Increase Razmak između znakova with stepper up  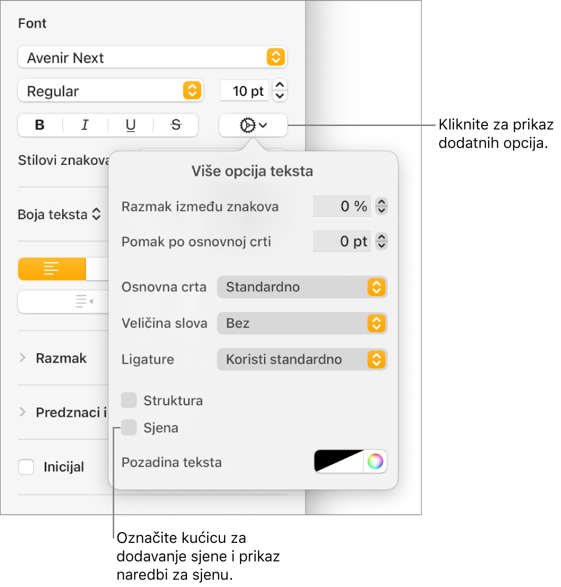tap(381, 202)
